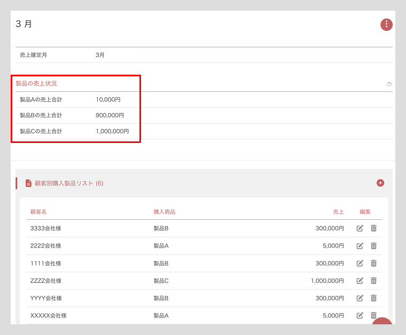Edit the YYYY会社様 row

coord(360,298)
